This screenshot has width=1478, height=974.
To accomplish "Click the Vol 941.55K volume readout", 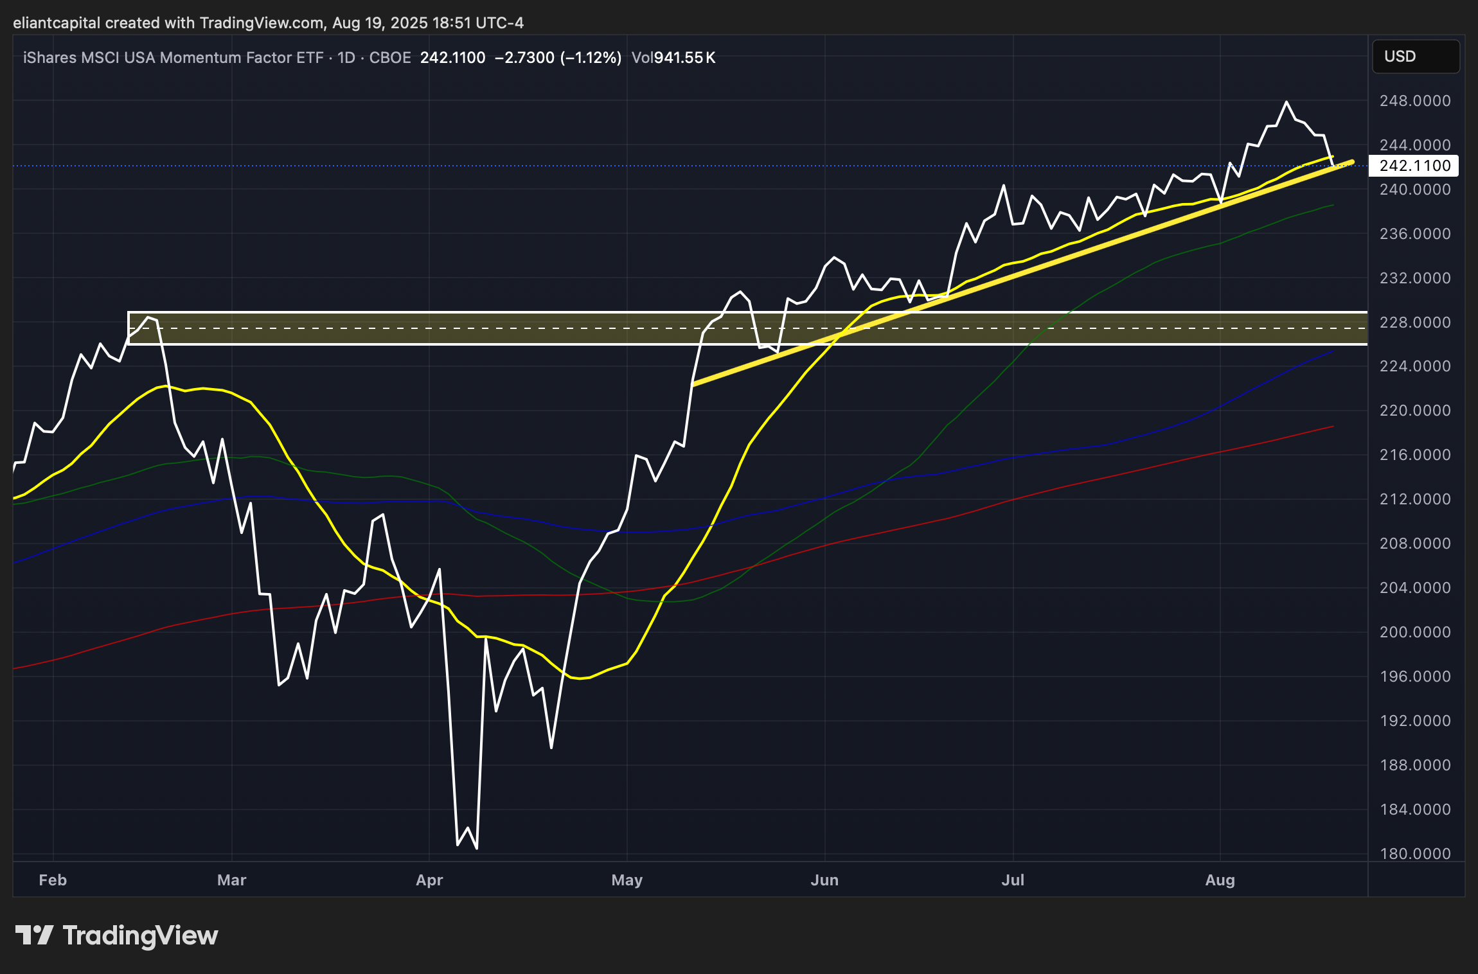I will [673, 58].
